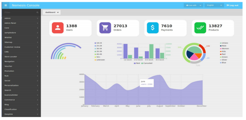
Task: Click the June users tooltip
Action: [147, 83]
